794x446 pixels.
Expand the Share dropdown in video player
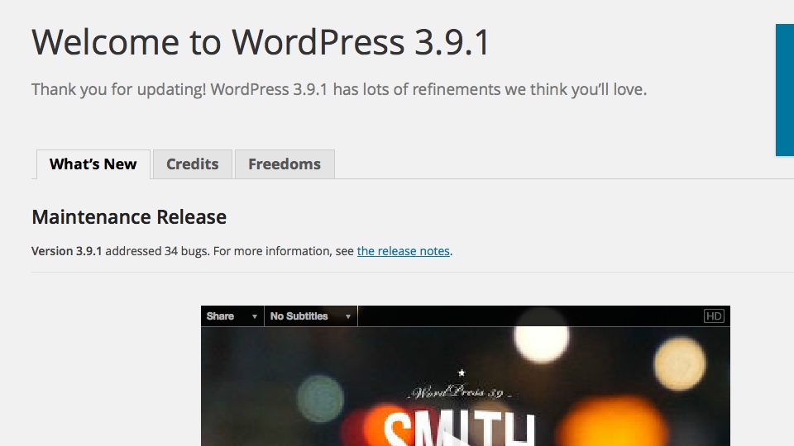pyautogui.click(x=232, y=316)
